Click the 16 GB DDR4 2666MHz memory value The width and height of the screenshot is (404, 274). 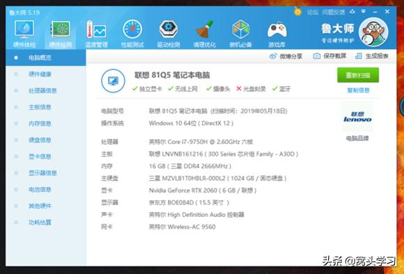coord(190,166)
